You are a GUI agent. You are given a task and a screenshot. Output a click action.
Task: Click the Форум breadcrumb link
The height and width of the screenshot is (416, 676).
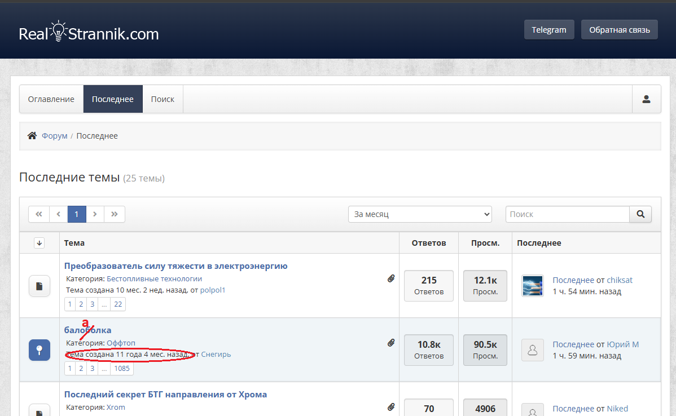[54, 136]
